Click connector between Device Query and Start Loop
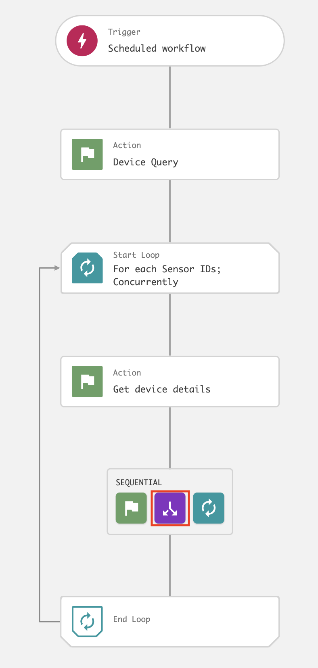Screen dimensions: 318x668 170,211
